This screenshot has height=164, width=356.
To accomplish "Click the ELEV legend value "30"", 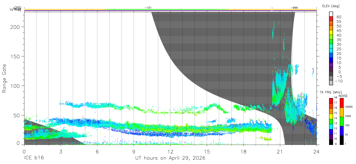I will [339, 44].
